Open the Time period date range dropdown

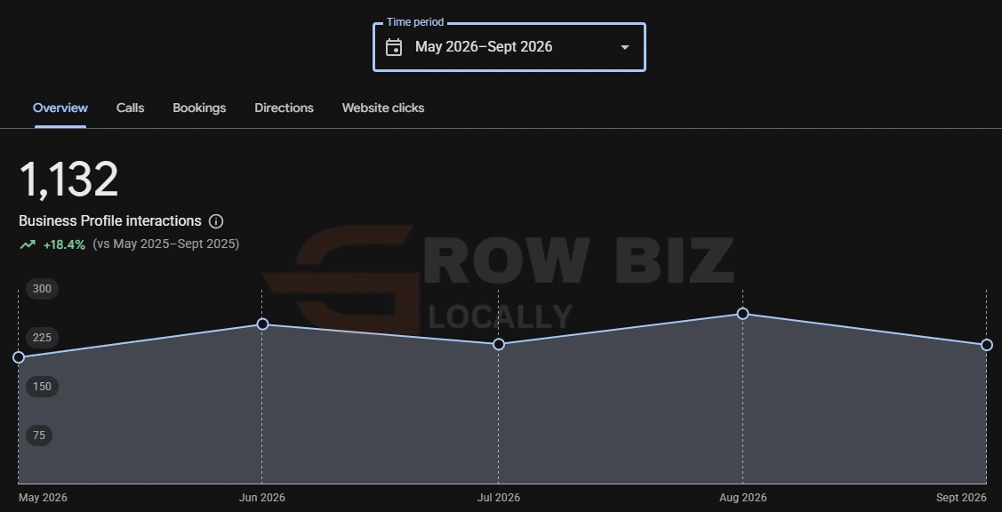(509, 47)
